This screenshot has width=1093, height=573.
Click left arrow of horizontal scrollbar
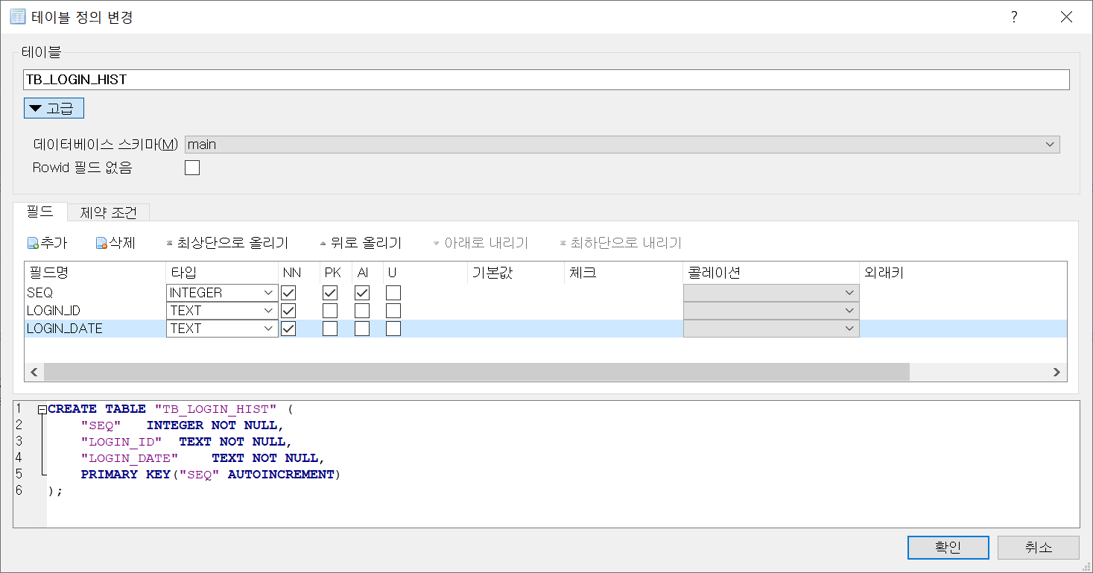(x=34, y=372)
